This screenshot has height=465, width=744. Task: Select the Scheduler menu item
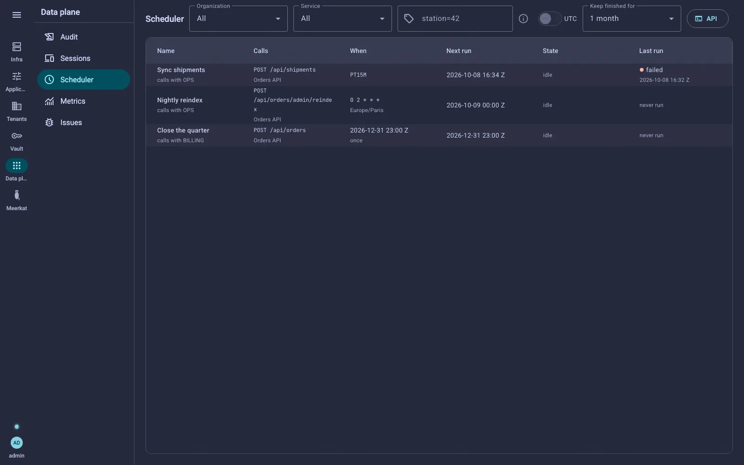click(x=84, y=80)
